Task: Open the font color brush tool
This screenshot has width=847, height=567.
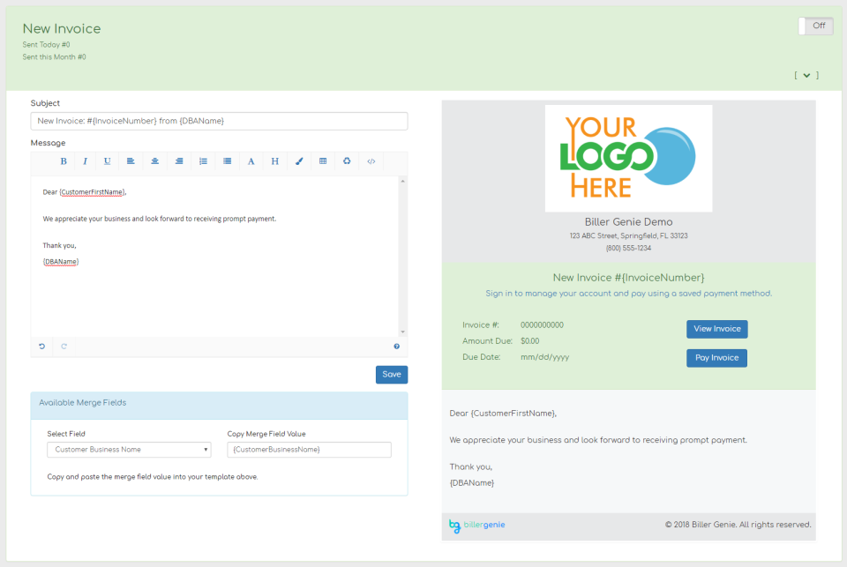Action: 299,161
